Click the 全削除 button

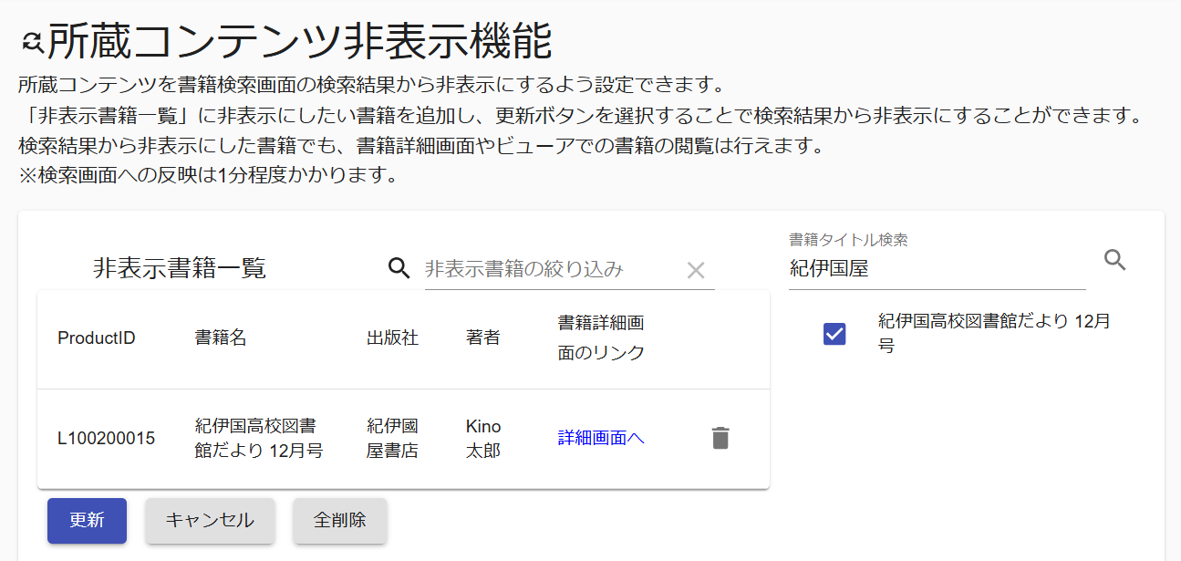tap(340, 521)
